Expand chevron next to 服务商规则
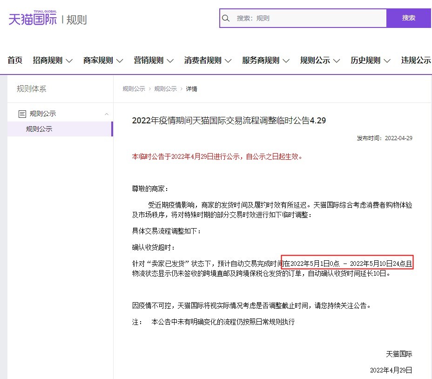Image resolution: width=432 pixels, height=379 pixels. click(286, 61)
